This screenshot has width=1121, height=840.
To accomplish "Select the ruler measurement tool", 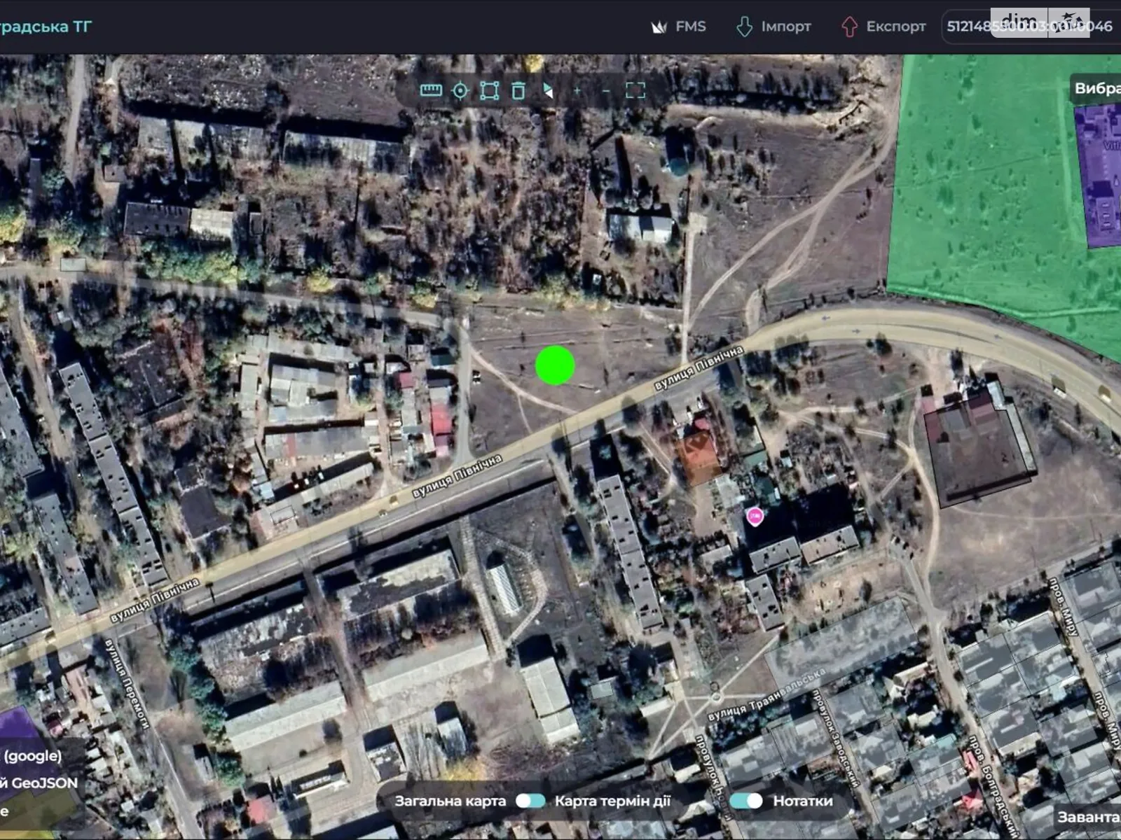I will tap(431, 90).
